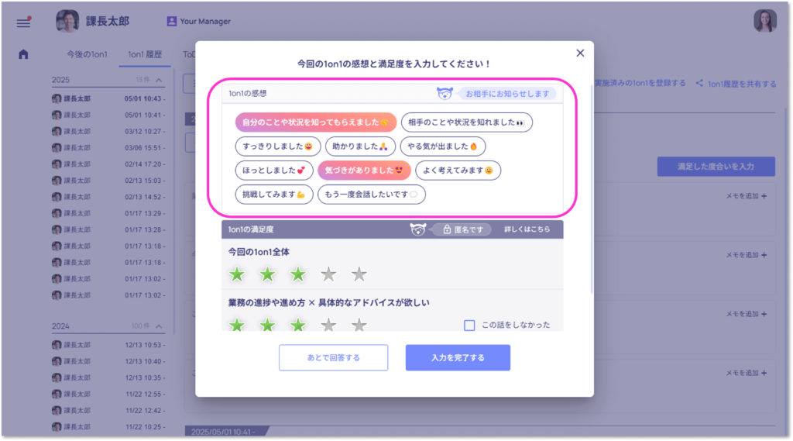Switch to 今後の1on1 tab
This screenshot has width=793, height=441.
87,54
